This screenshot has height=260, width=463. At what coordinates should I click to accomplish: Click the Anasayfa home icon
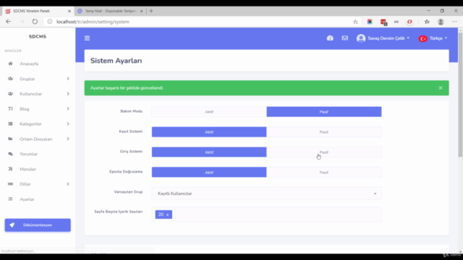point(10,64)
